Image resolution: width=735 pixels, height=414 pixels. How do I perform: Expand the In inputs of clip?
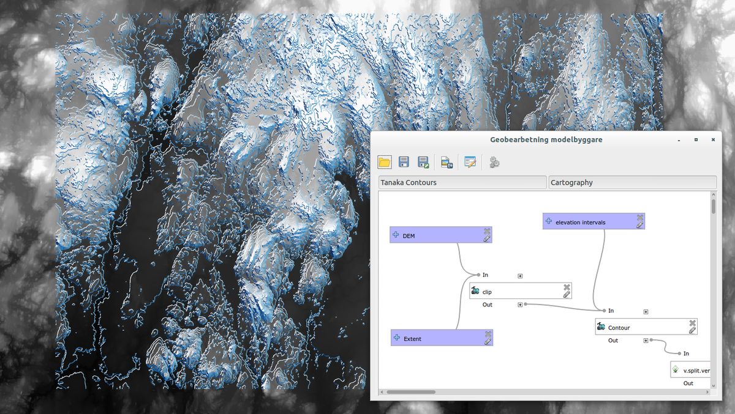pos(520,276)
